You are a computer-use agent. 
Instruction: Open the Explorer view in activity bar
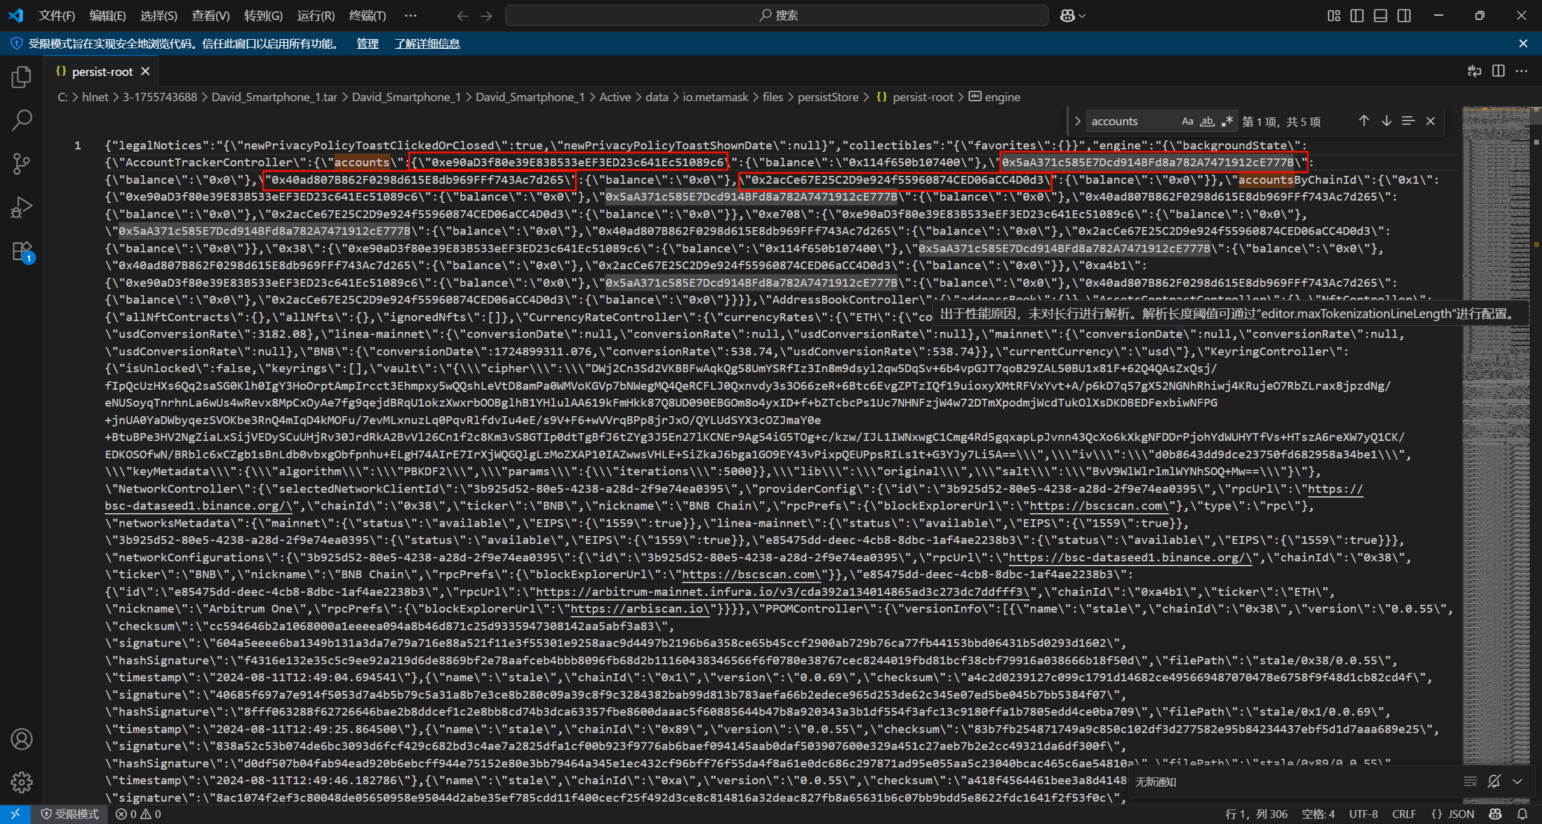pyautogui.click(x=22, y=77)
